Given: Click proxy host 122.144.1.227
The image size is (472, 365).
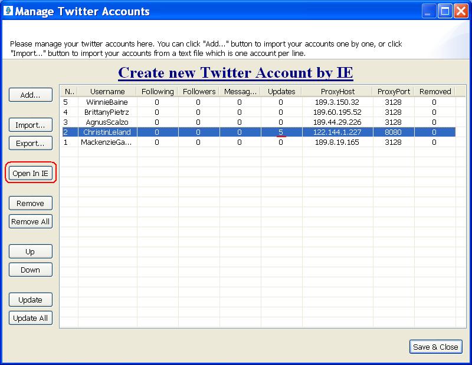Looking at the screenshot, I should [x=337, y=132].
